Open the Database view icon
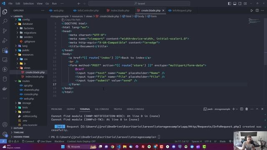267x150 pixels. 5,79
